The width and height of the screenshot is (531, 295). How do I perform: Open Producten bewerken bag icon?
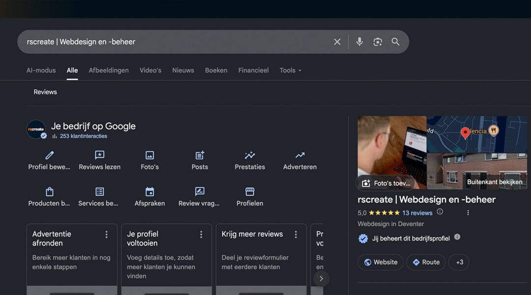[50, 192]
